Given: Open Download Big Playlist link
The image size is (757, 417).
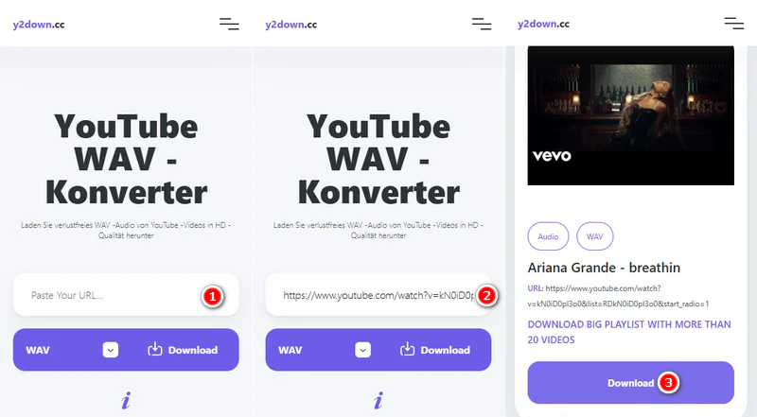Looking at the screenshot, I should [629, 332].
